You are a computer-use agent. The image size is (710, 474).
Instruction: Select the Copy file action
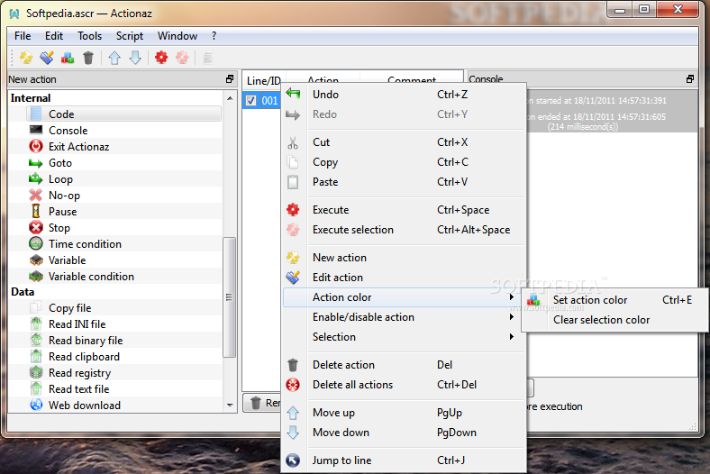tap(123, 308)
